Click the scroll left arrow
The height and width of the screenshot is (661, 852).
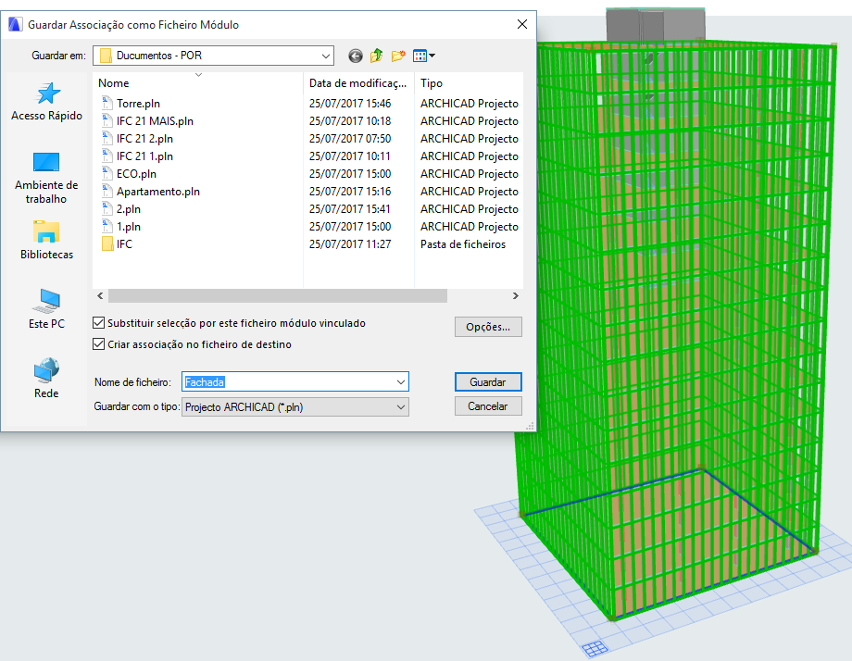click(100, 295)
